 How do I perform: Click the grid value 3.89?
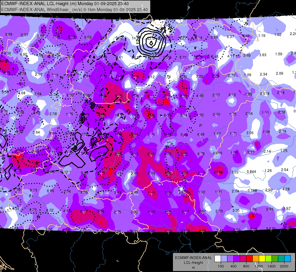tap(9, 34)
